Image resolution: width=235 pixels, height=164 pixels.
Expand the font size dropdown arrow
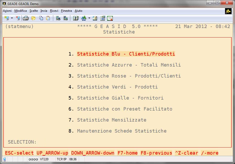pos(89,18)
